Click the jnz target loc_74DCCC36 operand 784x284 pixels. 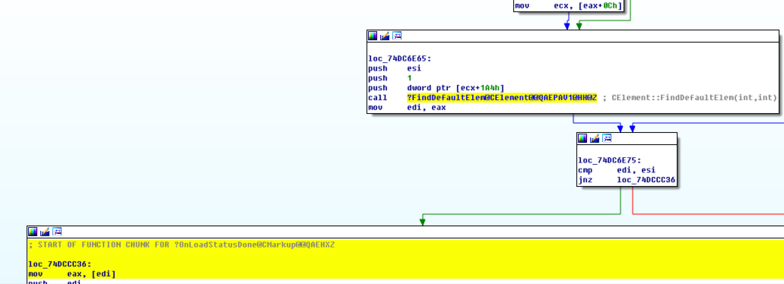(x=646, y=180)
